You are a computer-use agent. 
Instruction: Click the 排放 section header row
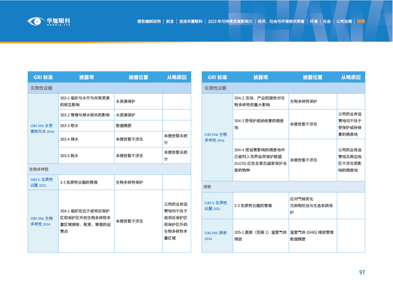283,187
